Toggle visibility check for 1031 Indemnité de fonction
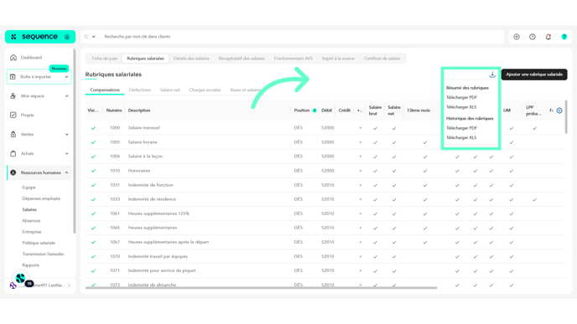The width and height of the screenshot is (577, 324). coord(93,185)
